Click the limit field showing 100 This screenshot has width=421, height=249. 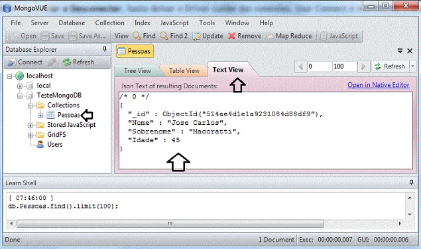click(x=344, y=66)
